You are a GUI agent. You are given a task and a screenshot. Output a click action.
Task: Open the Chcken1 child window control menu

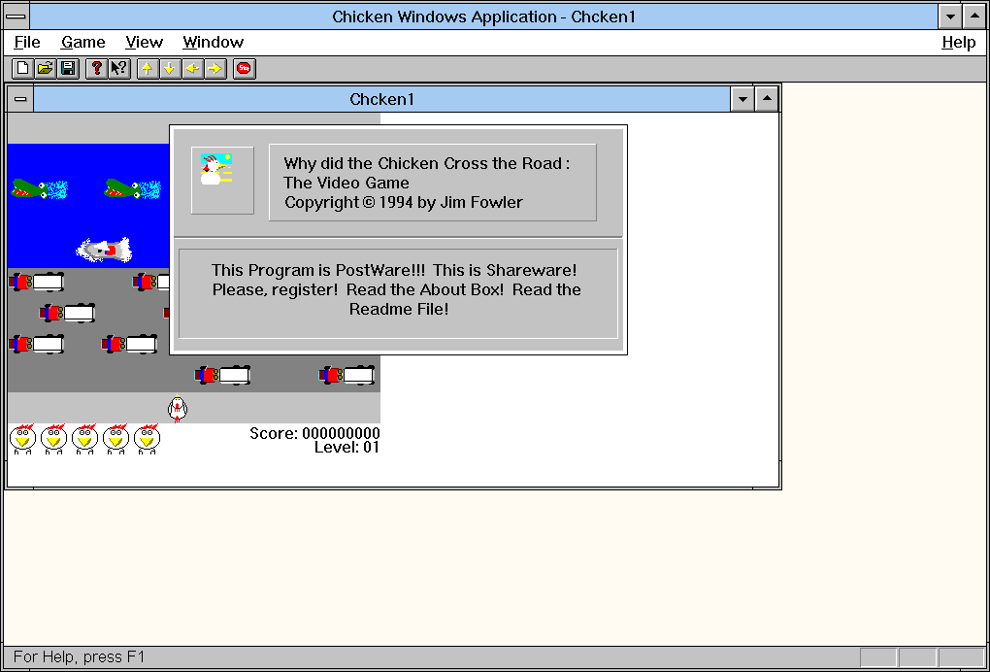(x=20, y=99)
